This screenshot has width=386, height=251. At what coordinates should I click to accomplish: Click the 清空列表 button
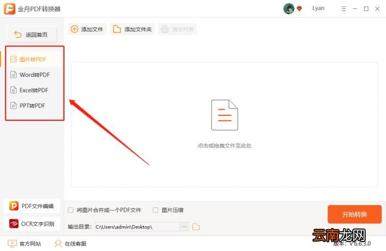177,29
